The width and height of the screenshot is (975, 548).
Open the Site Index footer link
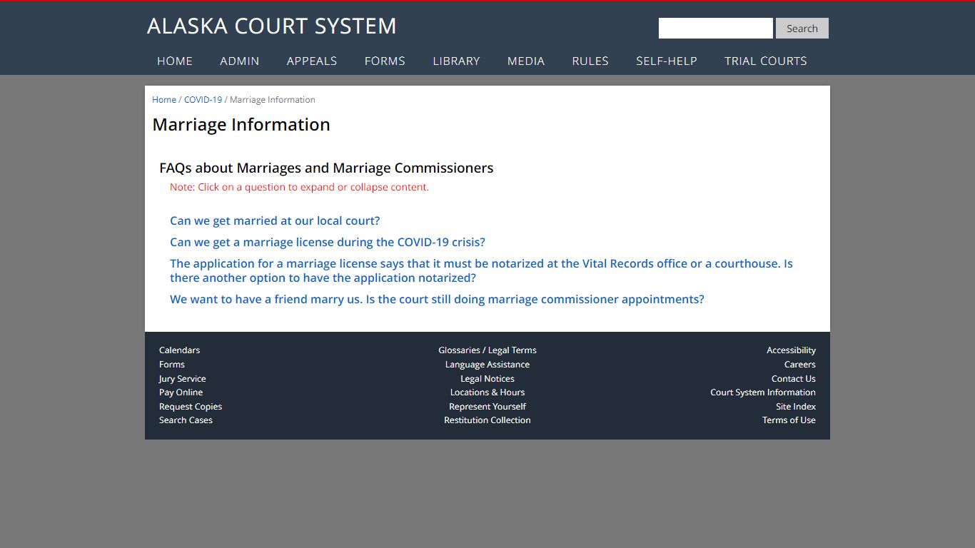(796, 407)
